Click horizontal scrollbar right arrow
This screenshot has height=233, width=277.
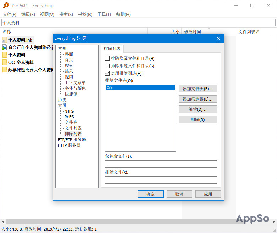(x=274, y=222)
